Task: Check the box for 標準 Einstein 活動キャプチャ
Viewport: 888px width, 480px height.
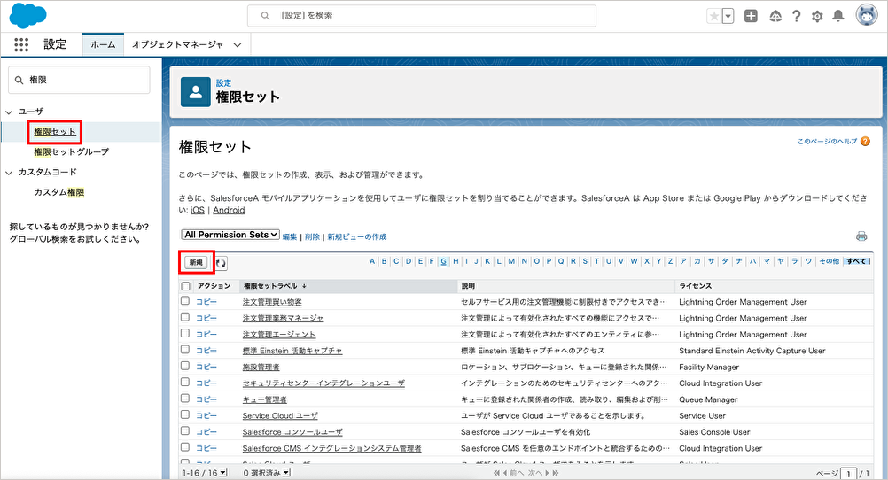Action: point(185,350)
